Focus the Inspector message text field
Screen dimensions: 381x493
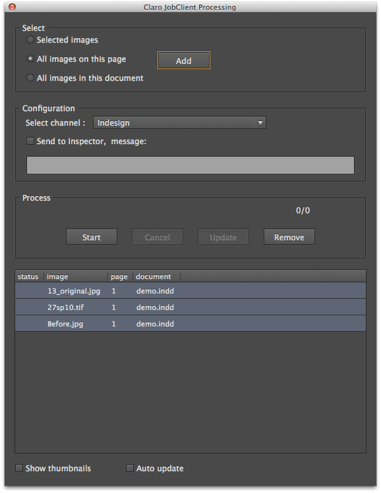tap(190, 165)
